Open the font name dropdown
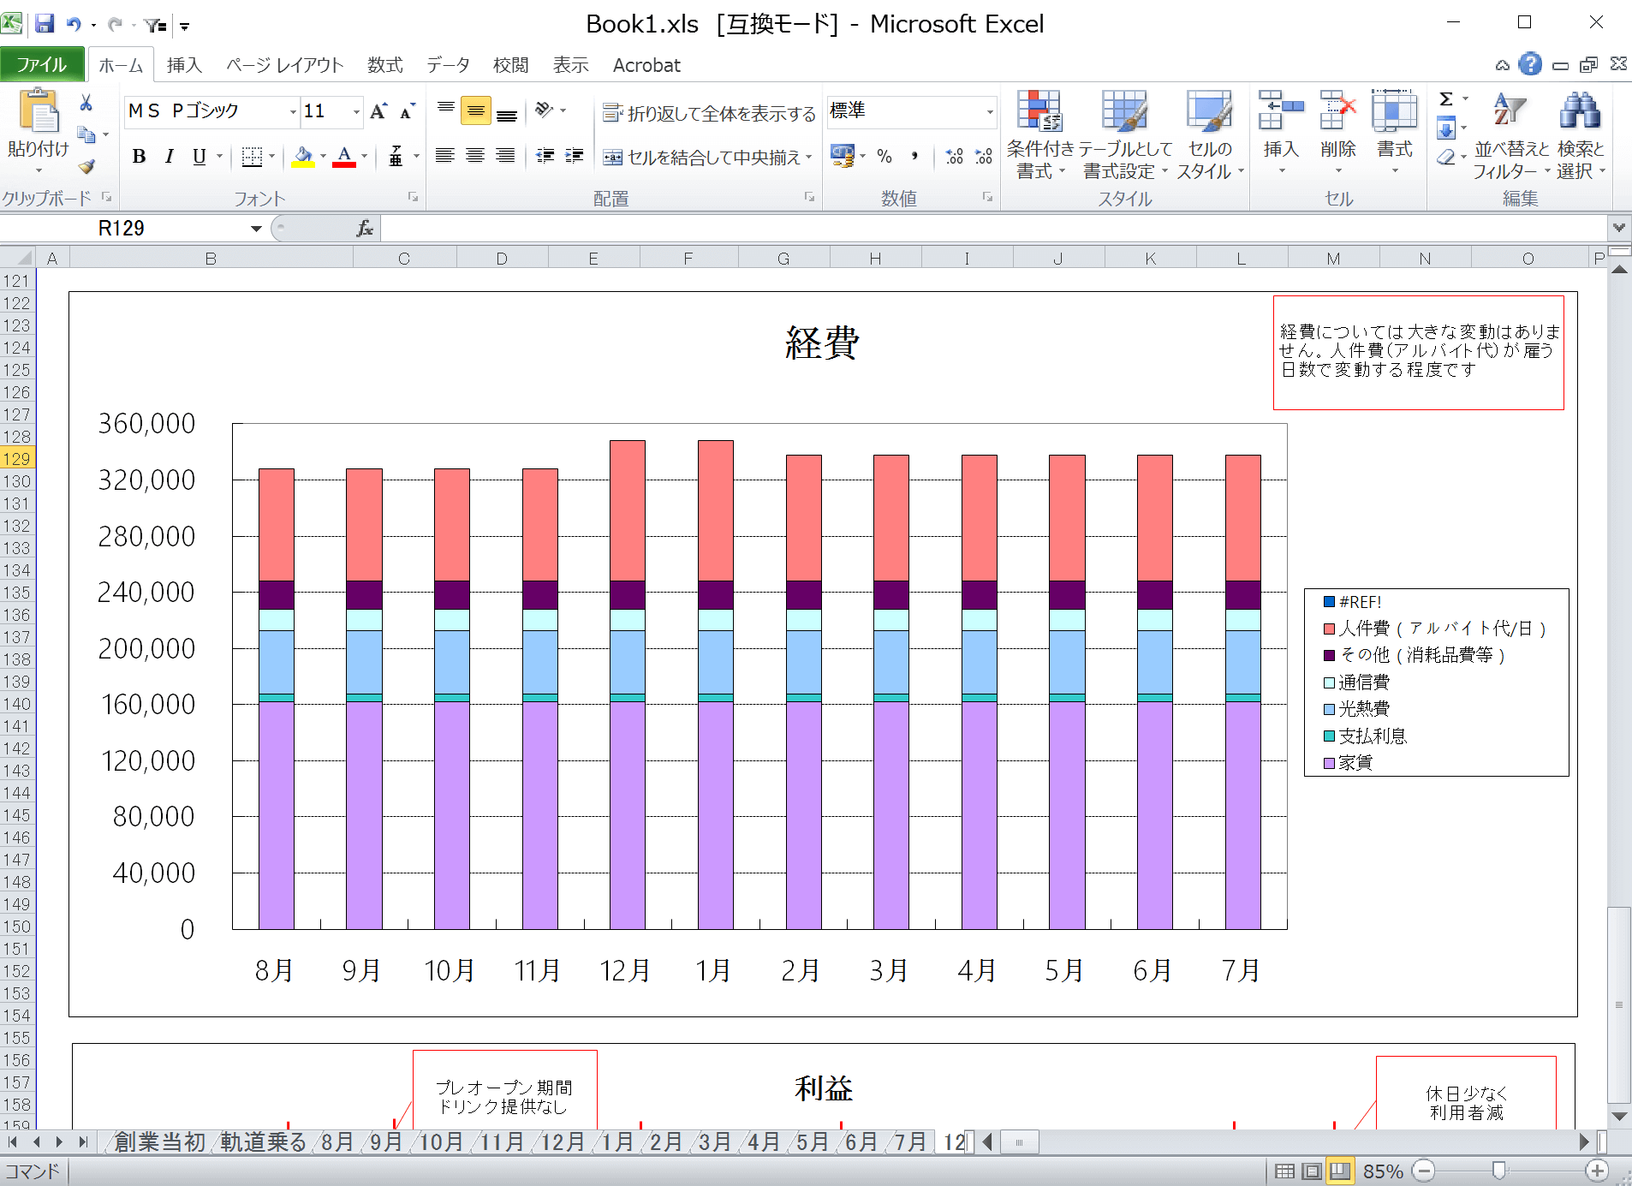This screenshot has height=1186, width=1632. click(x=292, y=111)
